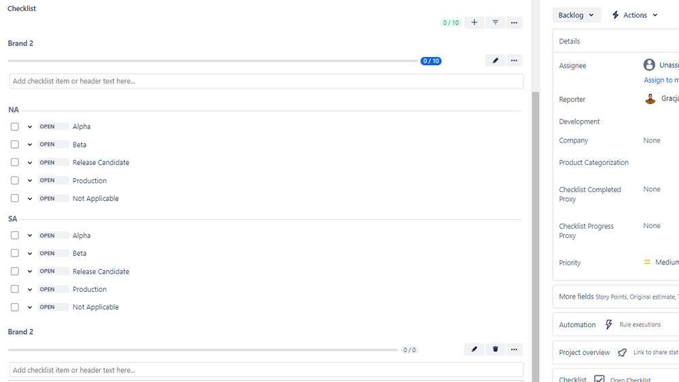The height and width of the screenshot is (382, 679).
Task: Check the NA Not Applicable checkbox
Action: coord(15,198)
